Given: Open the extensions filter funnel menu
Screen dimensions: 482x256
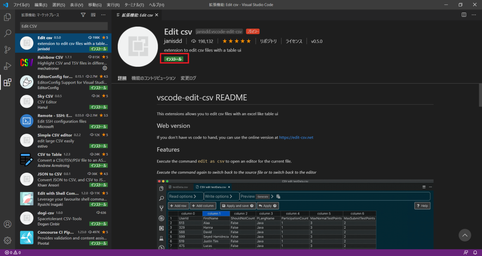Looking at the screenshot, I should [x=83, y=14].
